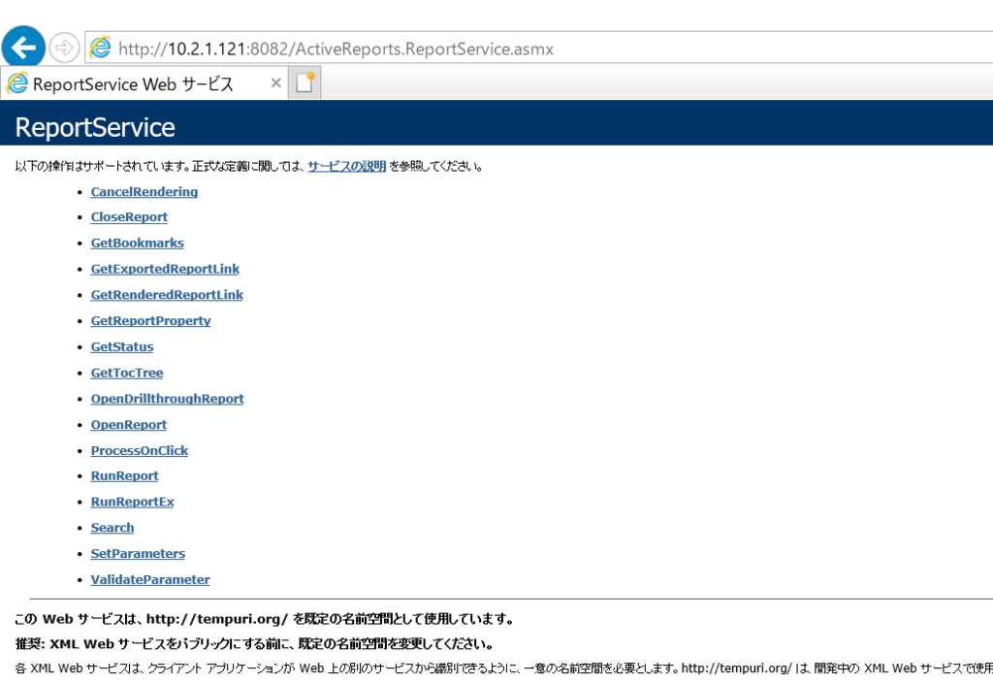993x684 pixels.
Task: Open the ValidateParameter operation link
Action: click(x=150, y=580)
